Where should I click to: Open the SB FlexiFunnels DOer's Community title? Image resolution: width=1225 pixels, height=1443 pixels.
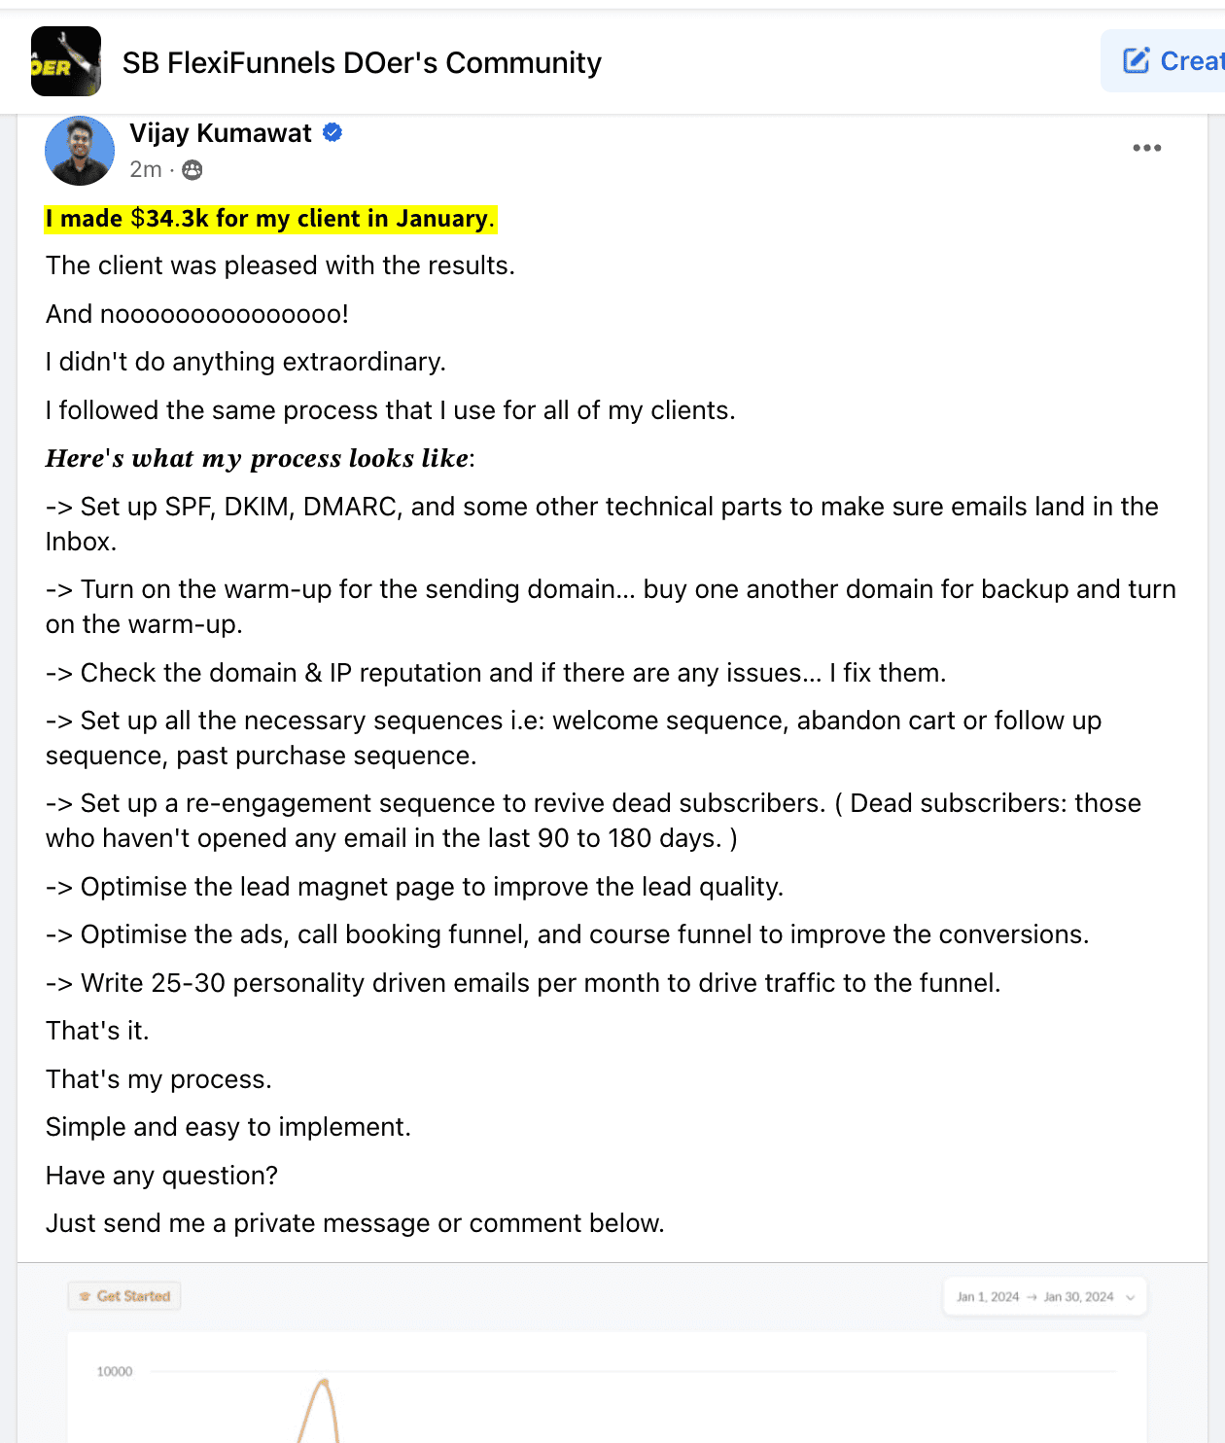click(362, 63)
